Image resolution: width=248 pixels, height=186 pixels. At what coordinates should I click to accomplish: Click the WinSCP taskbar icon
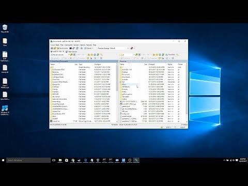click(136, 160)
